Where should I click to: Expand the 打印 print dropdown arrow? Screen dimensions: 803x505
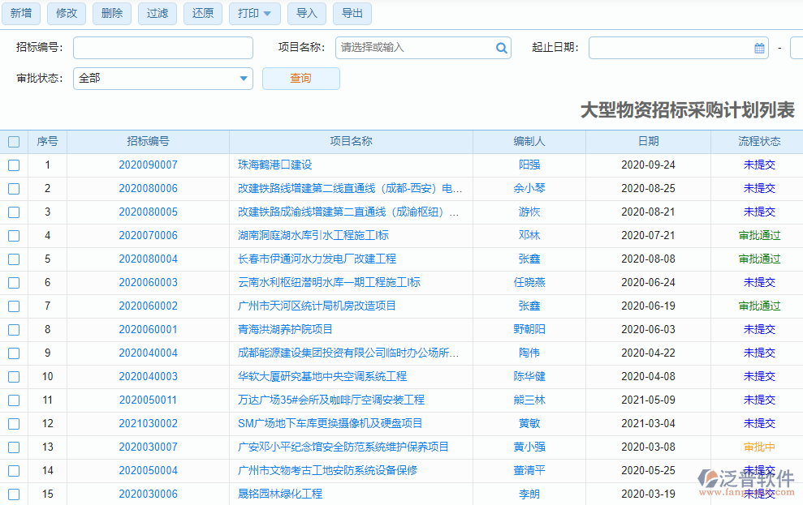tap(268, 13)
